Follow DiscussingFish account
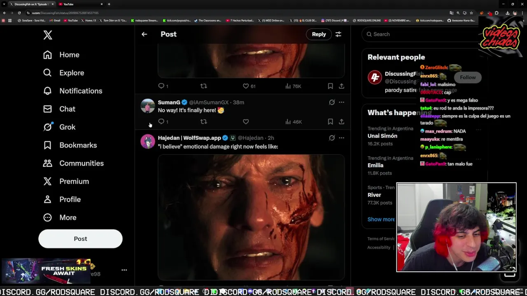 pyautogui.click(x=468, y=77)
